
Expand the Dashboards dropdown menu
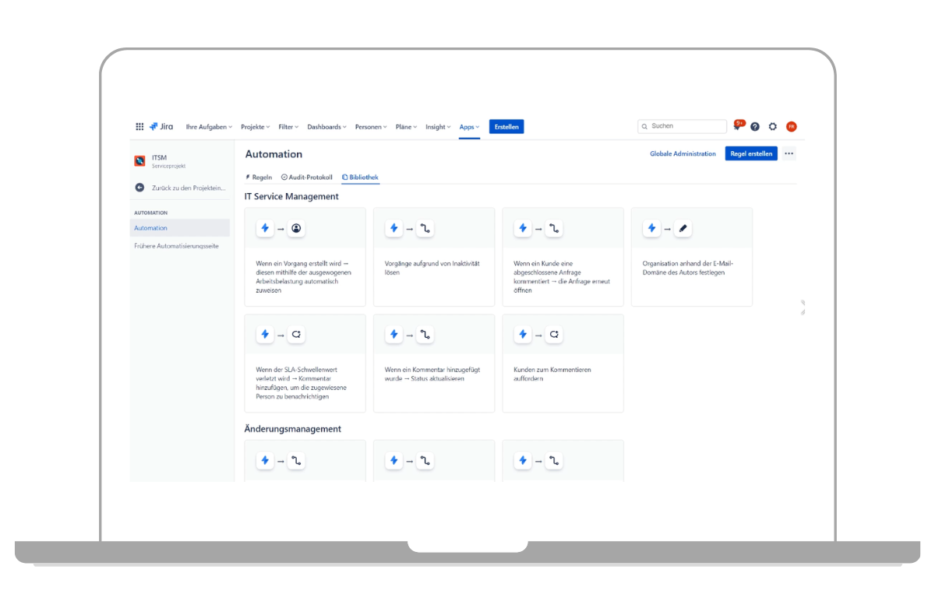[327, 127]
